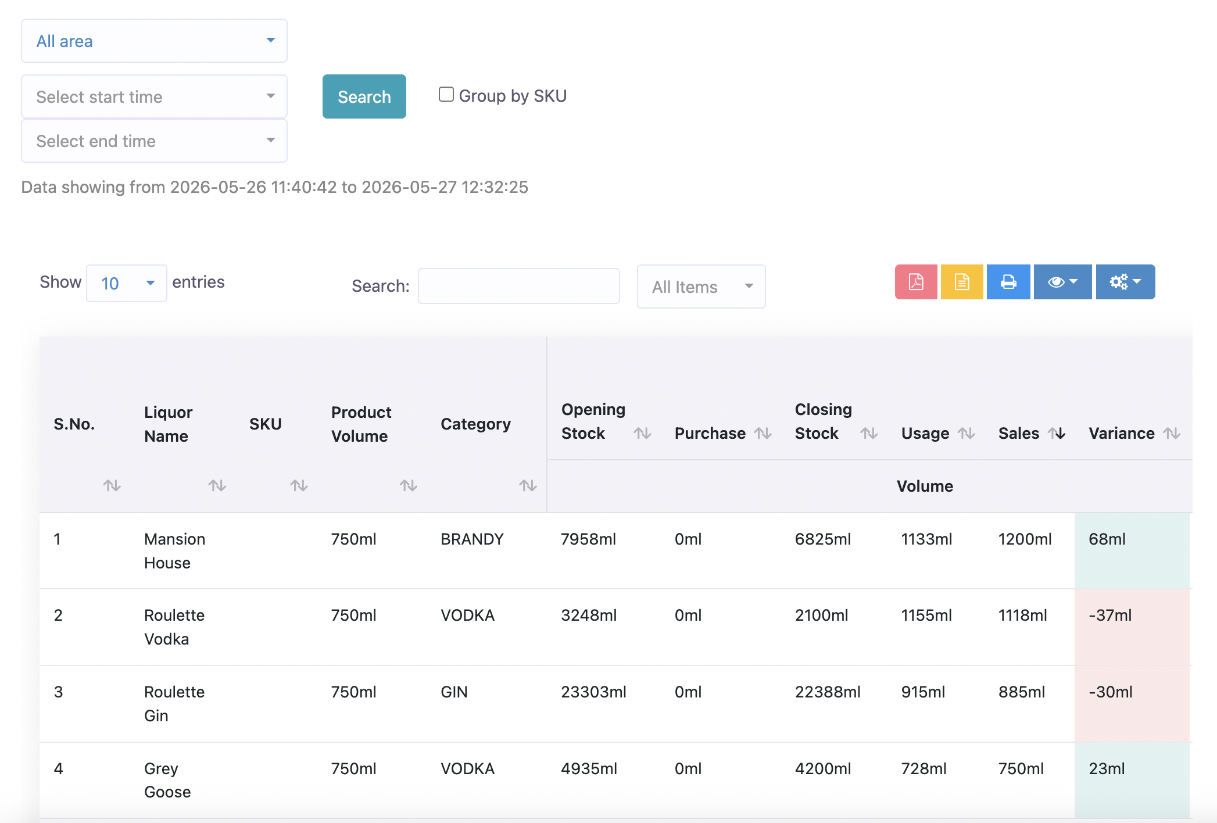Sort by Sales column arrows
The image size is (1217, 823).
tap(1057, 433)
